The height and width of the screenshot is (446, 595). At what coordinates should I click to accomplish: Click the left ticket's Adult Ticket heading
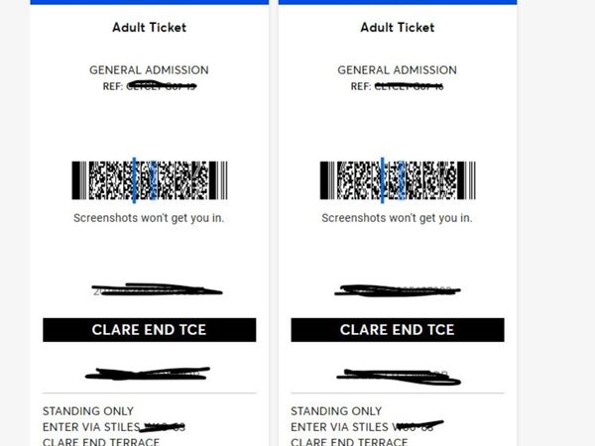point(149,28)
